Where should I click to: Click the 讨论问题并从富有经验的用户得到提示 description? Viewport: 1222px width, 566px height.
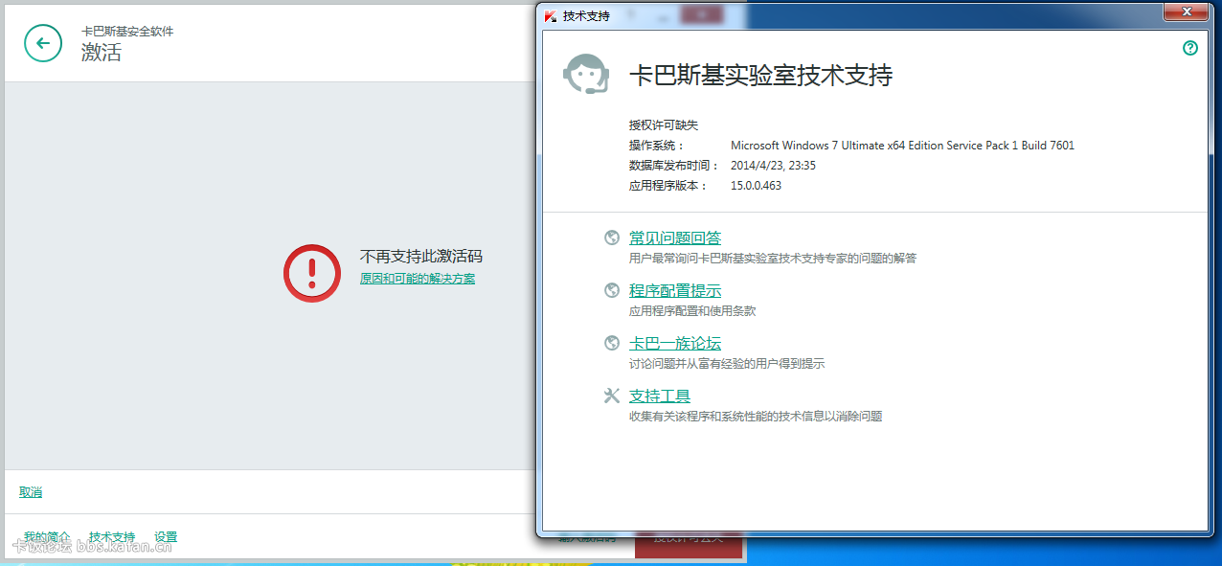[727, 364]
